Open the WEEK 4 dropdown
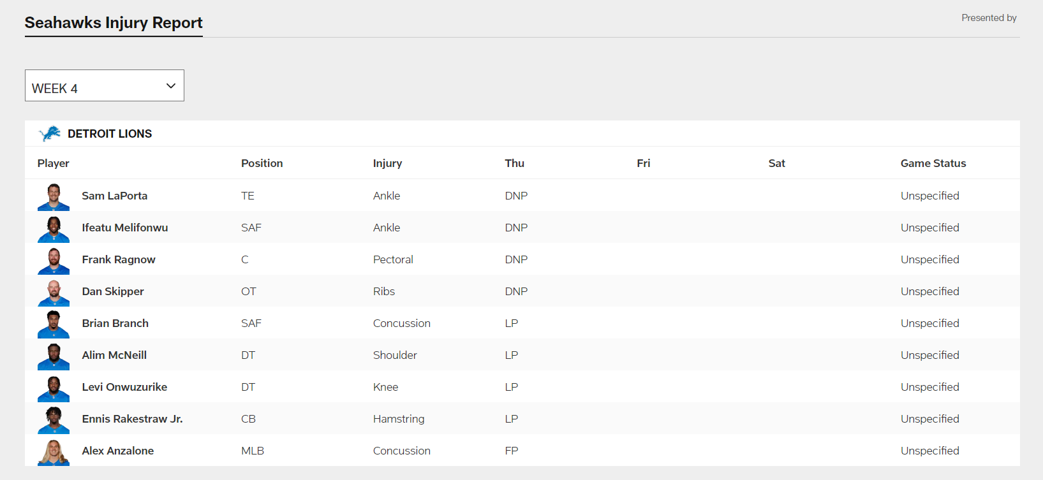Viewport: 1043px width, 480px height. pyautogui.click(x=104, y=85)
